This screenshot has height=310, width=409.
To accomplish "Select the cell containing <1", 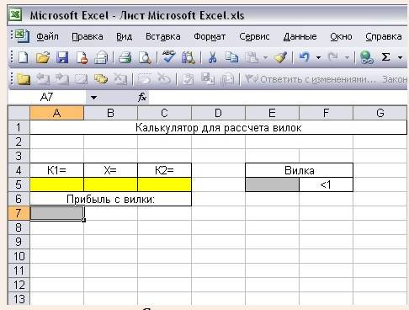I will [326, 184].
